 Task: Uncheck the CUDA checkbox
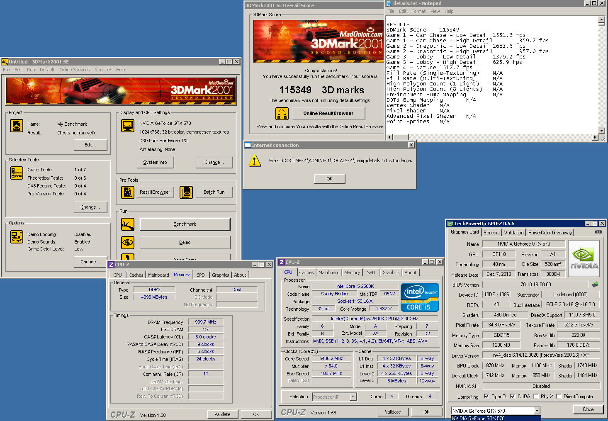coord(513,397)
